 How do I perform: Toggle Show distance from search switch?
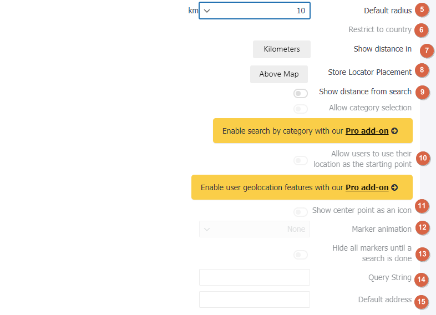[x=300, y=93]
